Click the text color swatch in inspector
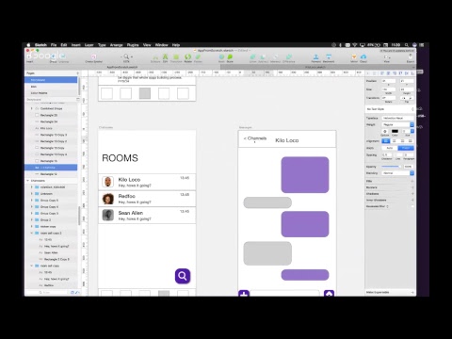 tap(395, 131)
